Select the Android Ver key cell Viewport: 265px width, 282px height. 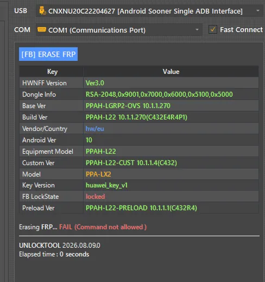(x=52, y=140)
